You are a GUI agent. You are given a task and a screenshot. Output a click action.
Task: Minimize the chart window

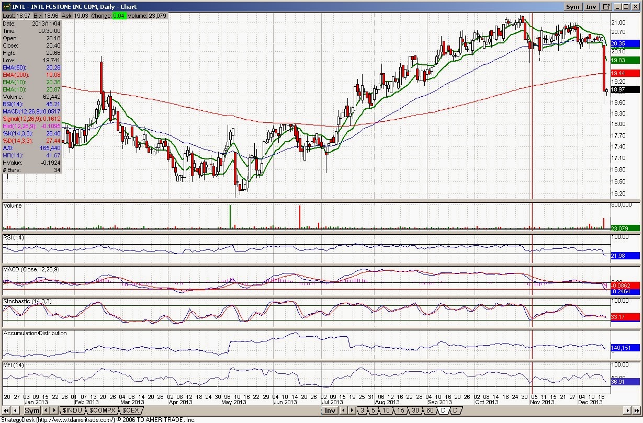tap(617, 7)
